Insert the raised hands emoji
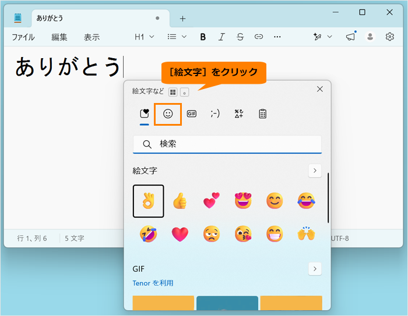Viewport: 408px width, 316px height. tap(306, 233)
